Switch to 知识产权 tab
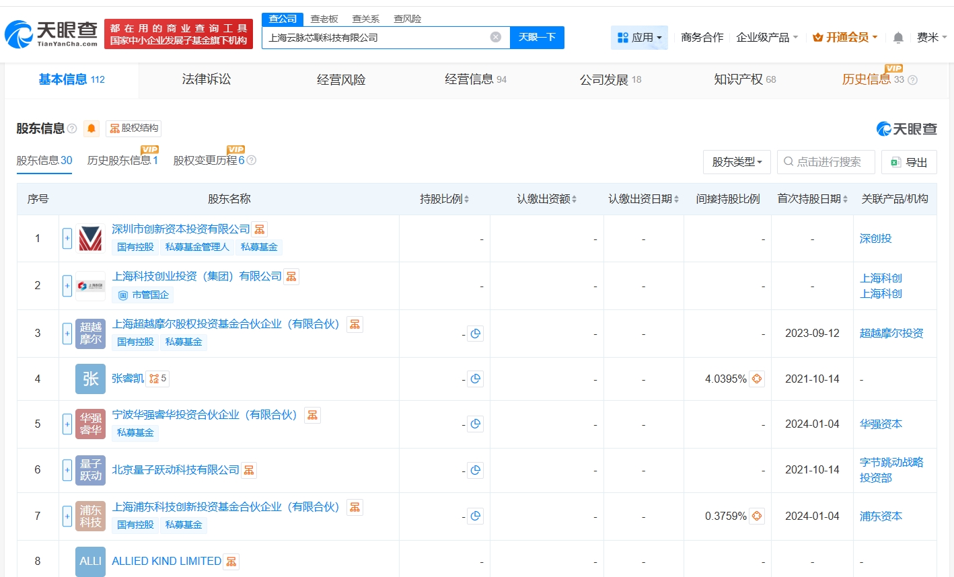Screen dimensions: 954x577 coord(745,79)
